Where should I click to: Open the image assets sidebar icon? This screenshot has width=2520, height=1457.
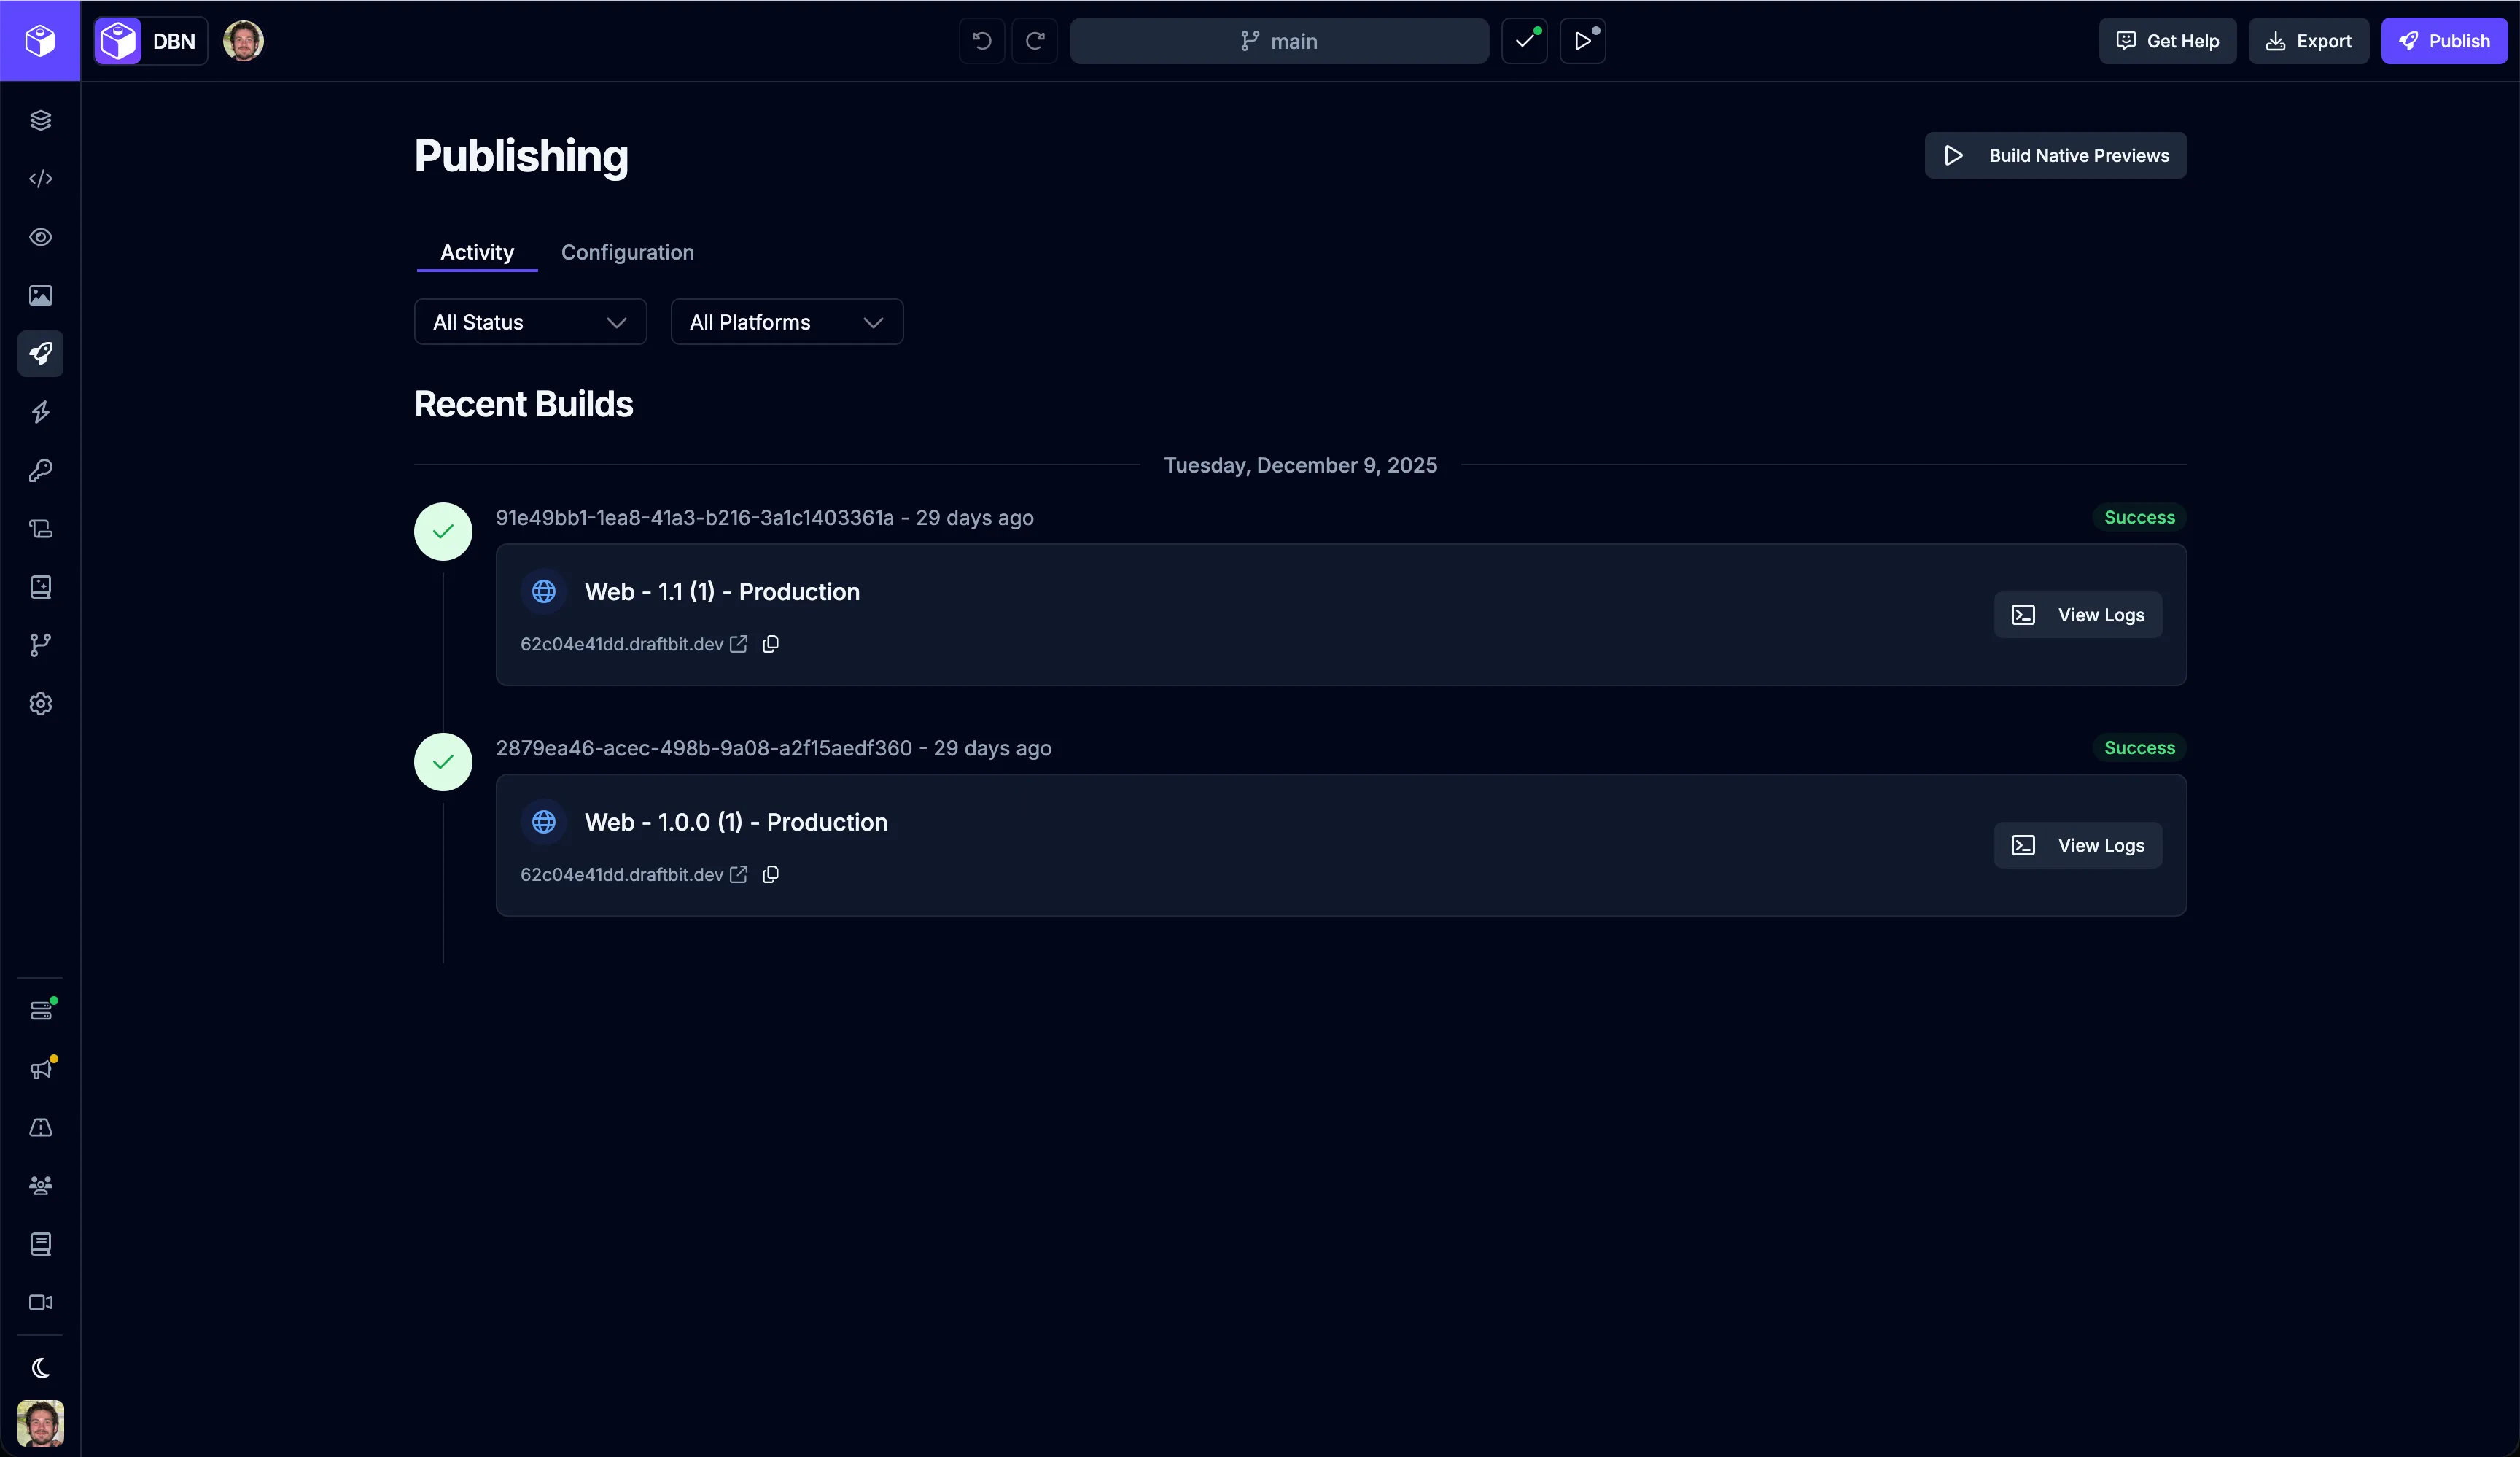(40, 295)
